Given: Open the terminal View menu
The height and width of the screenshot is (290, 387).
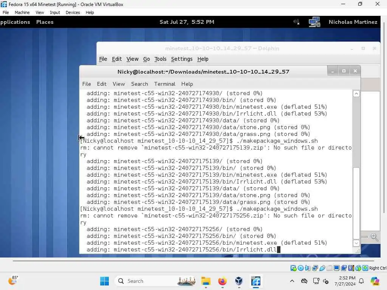Looking at the screenshot, I should coord(119,84).
